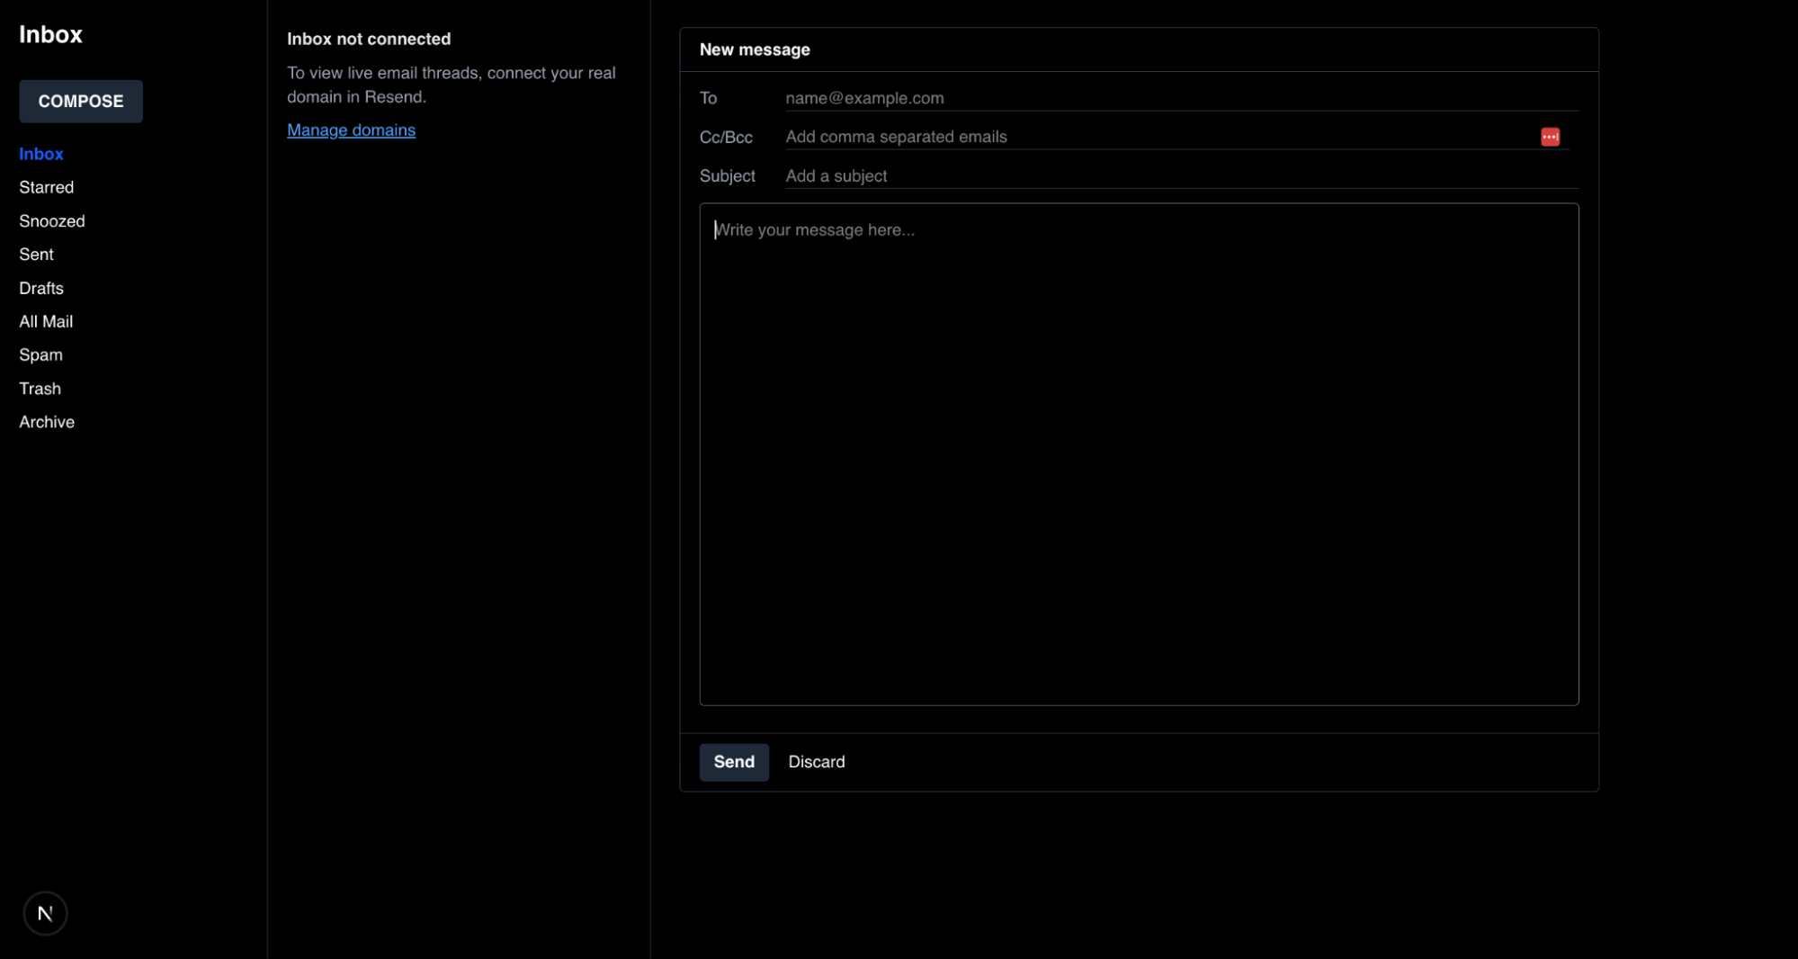Send the new message
1798x959 pixels.
[x=734, y=762]
